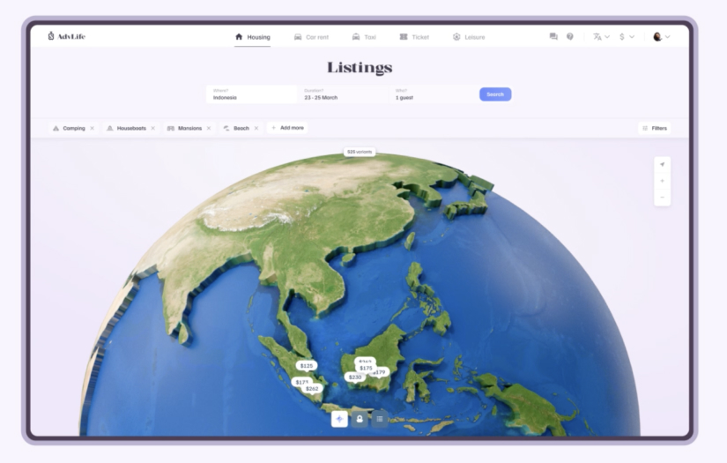Click the locate-me arrow map control
This screenshot has width=727, height=463.
coord(662,164)
